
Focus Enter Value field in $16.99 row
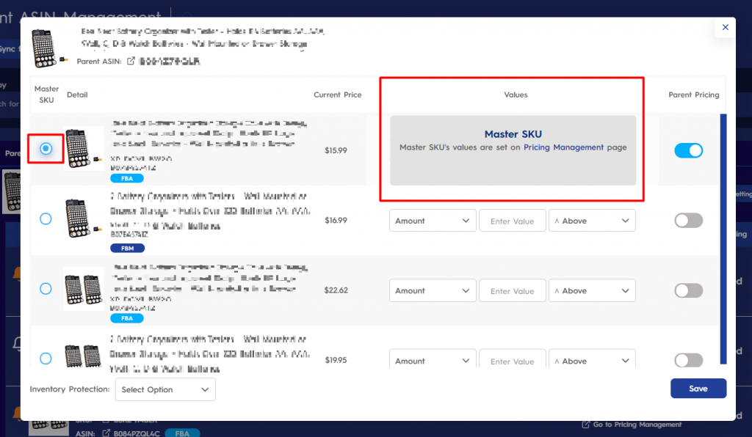pos(512,221)
